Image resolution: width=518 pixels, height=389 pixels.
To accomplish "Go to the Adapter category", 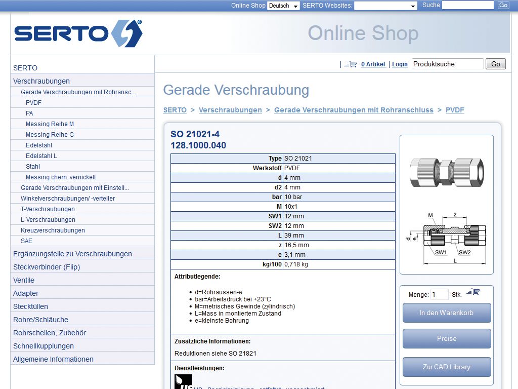I will 26,293.
